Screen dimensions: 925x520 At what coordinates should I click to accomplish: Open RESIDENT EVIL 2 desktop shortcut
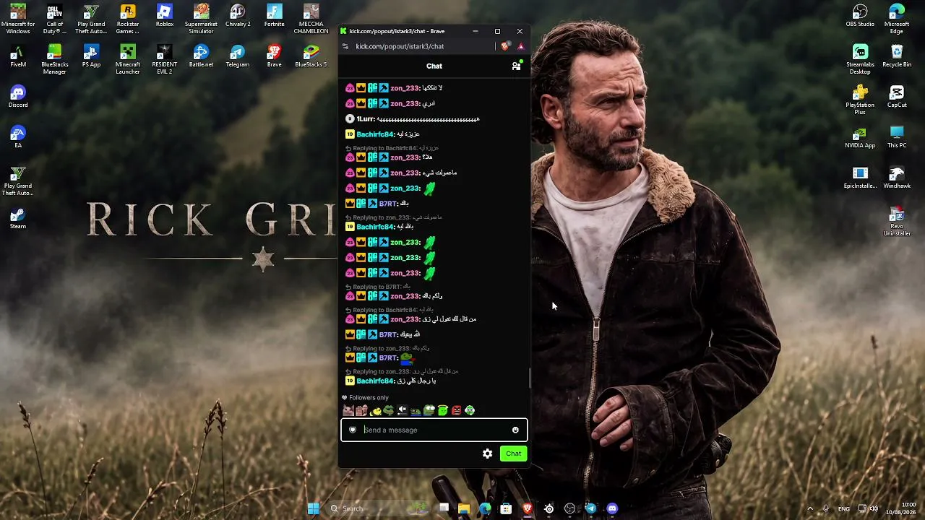click(x=165, y=59)
